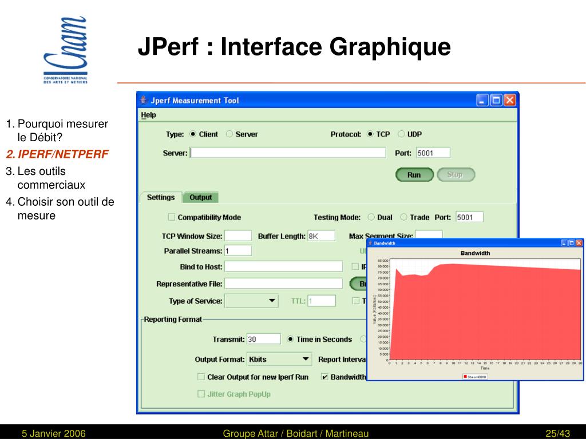Screen dimensions: 586x439
Task: Click outline item 'Pourquoi mesurer le Débit?'
Action: (x=62, y=131)
